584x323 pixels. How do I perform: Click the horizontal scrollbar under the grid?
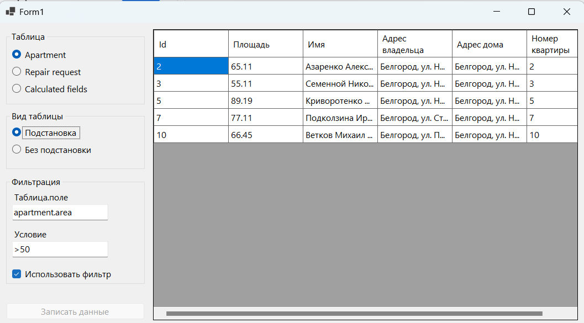pos(354,313)
